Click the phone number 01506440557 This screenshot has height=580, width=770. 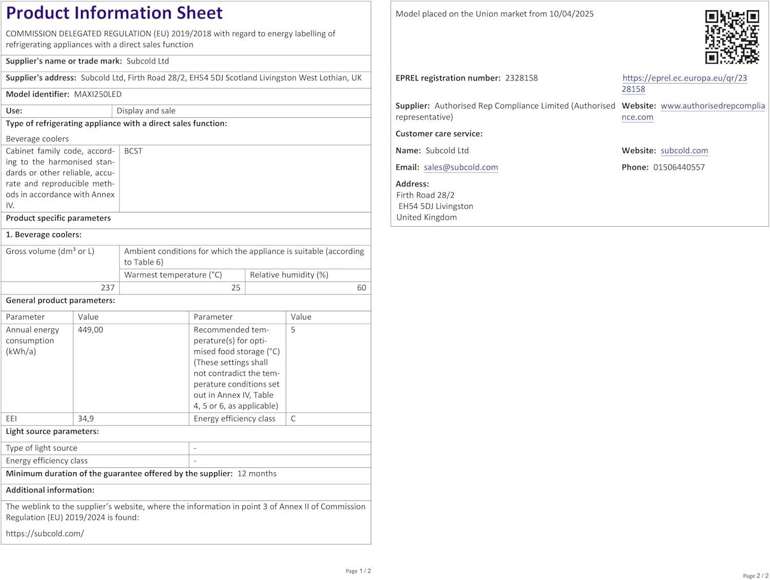pos(679,167)
